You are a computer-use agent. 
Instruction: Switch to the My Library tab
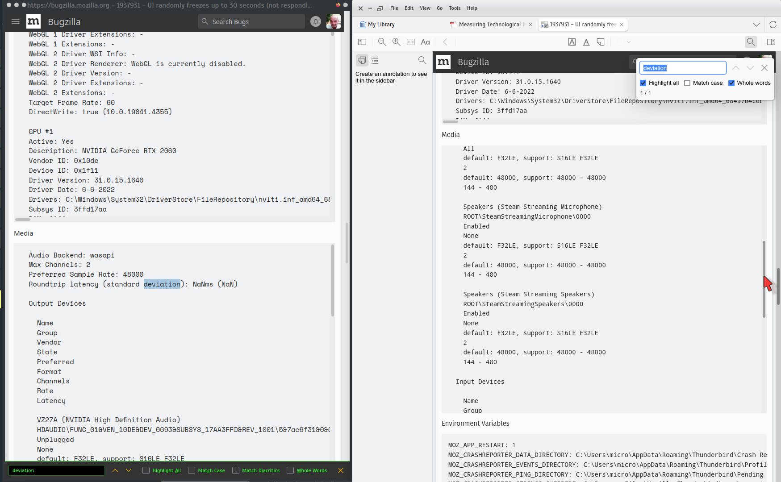377,25
